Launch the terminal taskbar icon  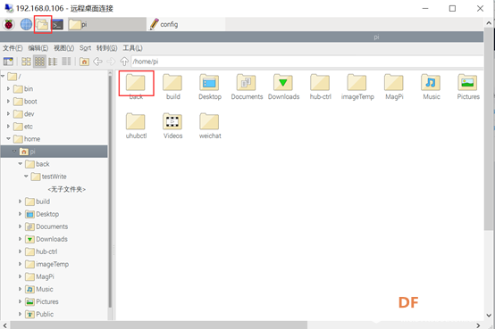tap(58, 25)
